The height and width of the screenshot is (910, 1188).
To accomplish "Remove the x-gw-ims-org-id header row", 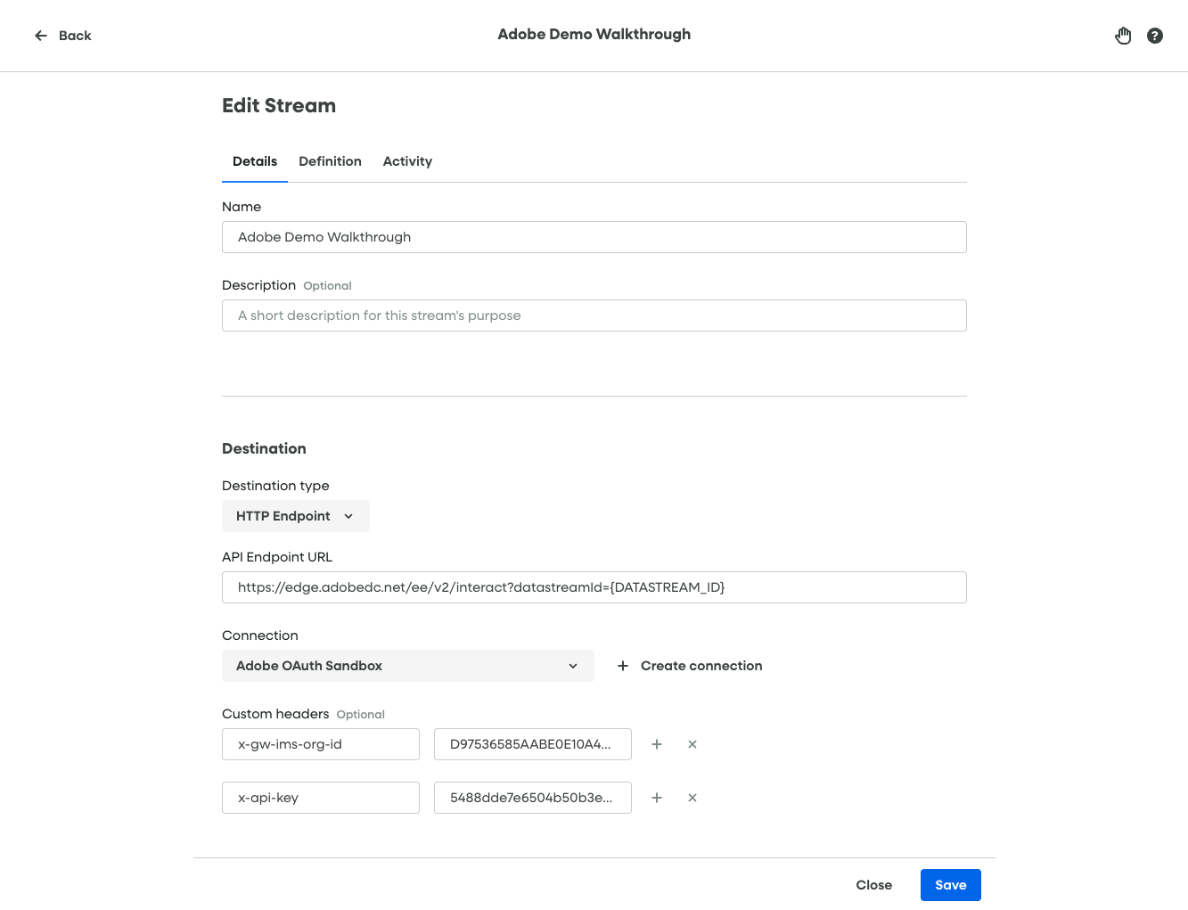I will pos(692,744).
